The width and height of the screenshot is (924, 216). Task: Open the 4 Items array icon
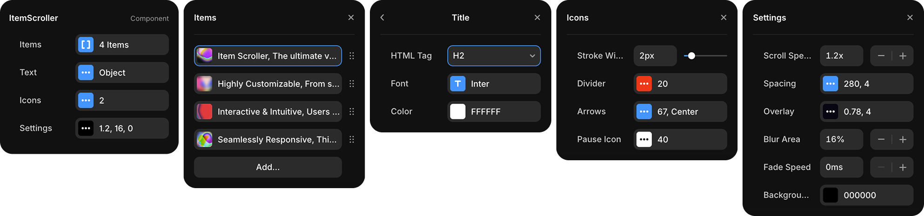pos(86,45)
